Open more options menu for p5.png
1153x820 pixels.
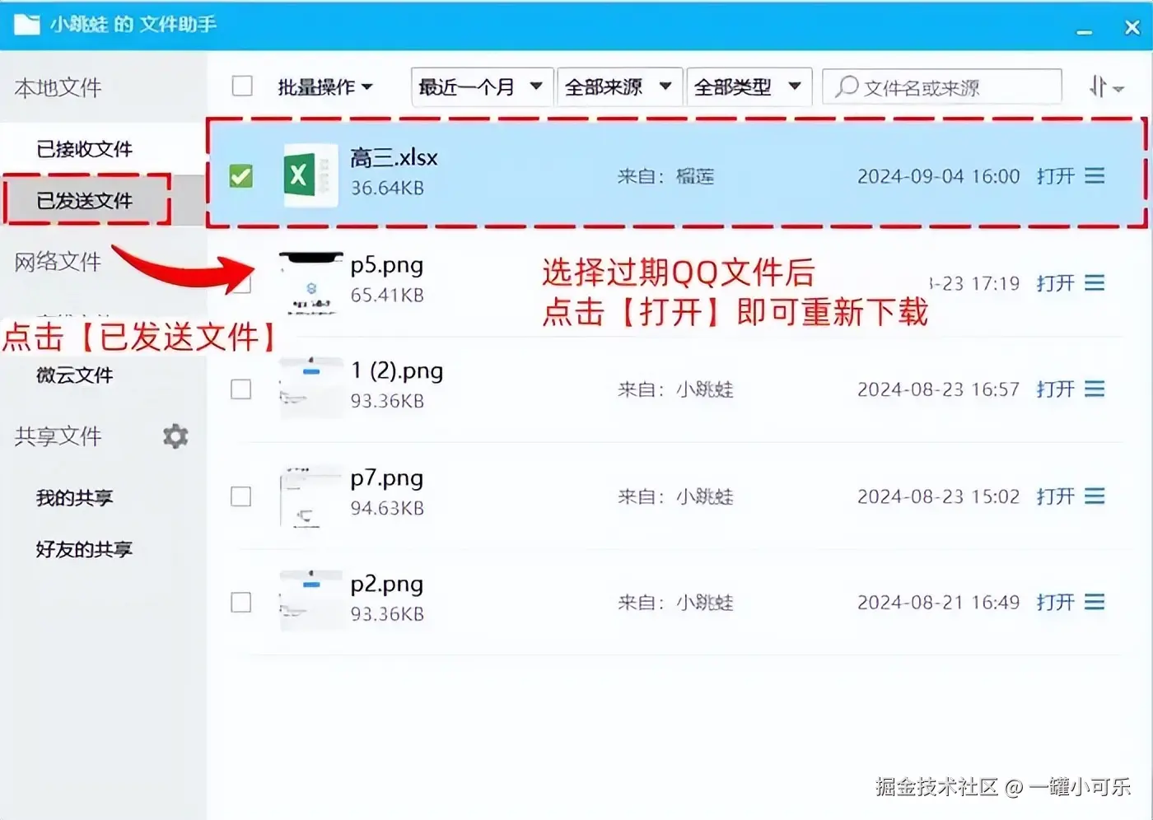1095,283
